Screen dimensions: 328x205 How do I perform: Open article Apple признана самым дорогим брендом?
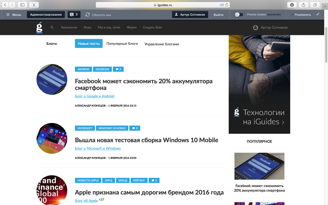click(x=149, y=192)
